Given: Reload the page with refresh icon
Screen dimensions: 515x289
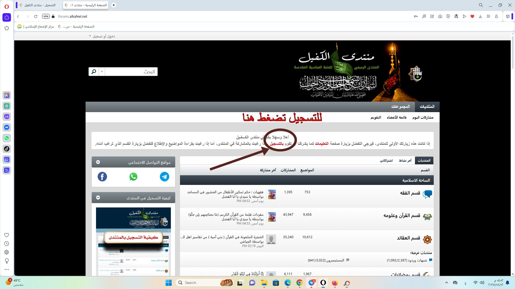Looking at the screenshot, I should click(x=35, y=16).
